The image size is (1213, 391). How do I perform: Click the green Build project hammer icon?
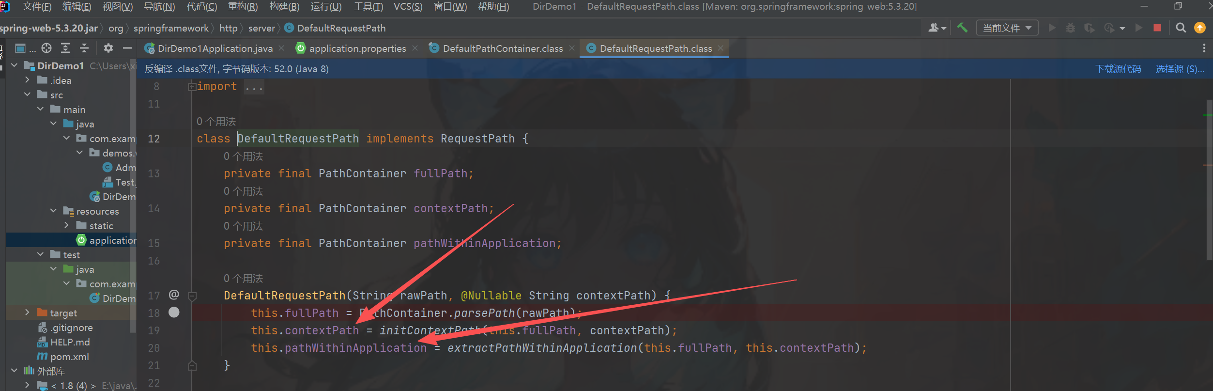pos(962,28)
